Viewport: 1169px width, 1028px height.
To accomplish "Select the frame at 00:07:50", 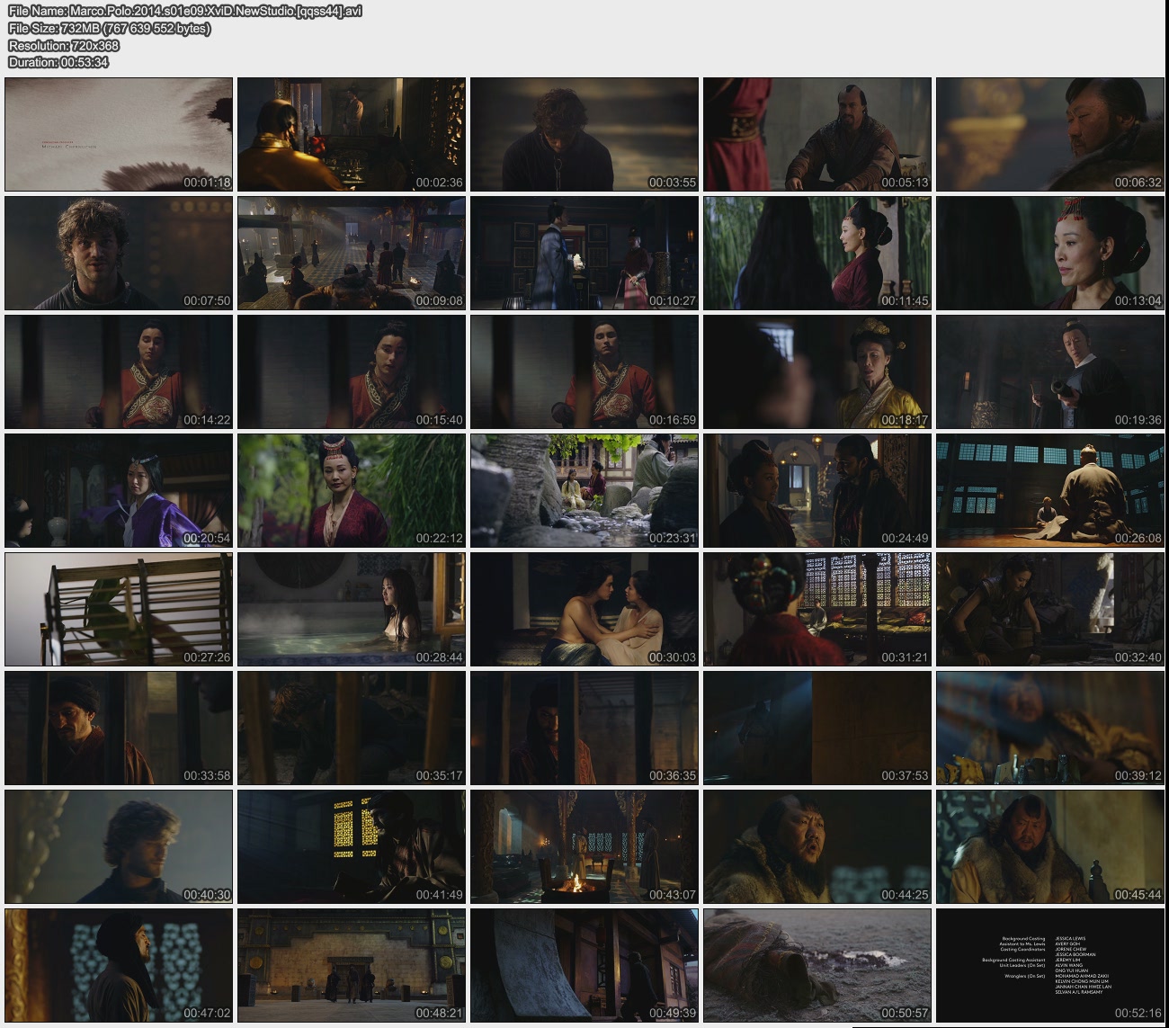I will (119, 253).
